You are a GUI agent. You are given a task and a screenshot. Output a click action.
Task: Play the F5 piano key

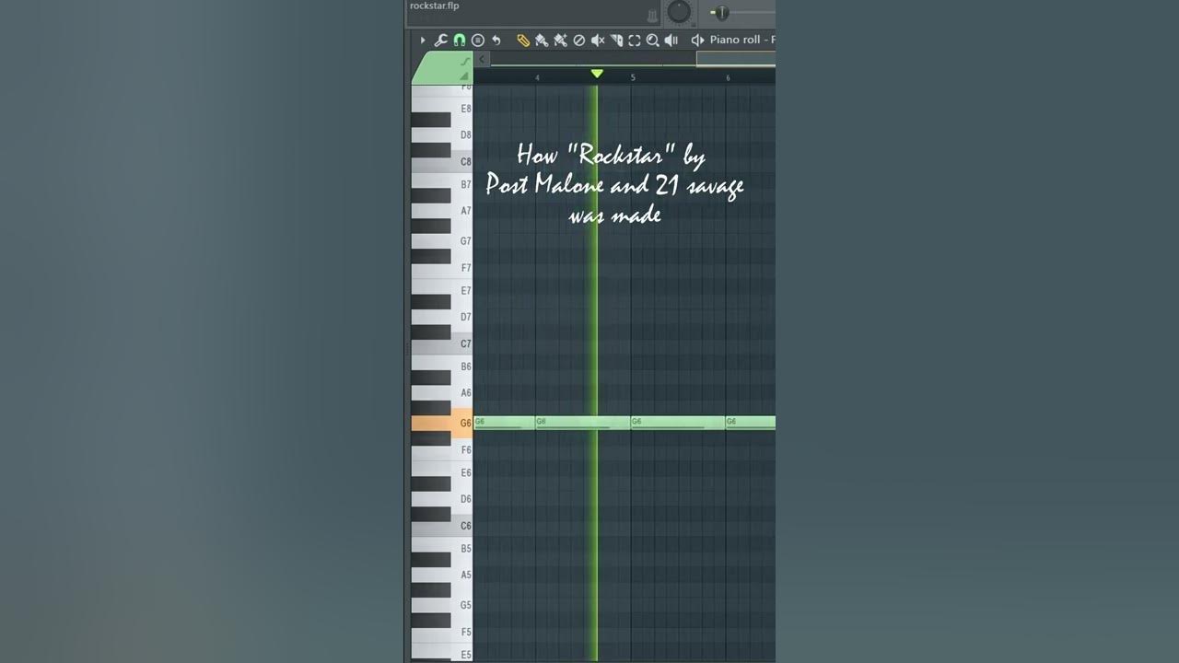tap(441, 634)
